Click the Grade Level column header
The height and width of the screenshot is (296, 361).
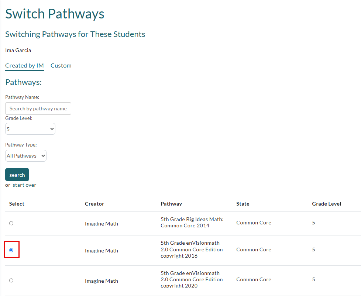[x=326, y=204]
